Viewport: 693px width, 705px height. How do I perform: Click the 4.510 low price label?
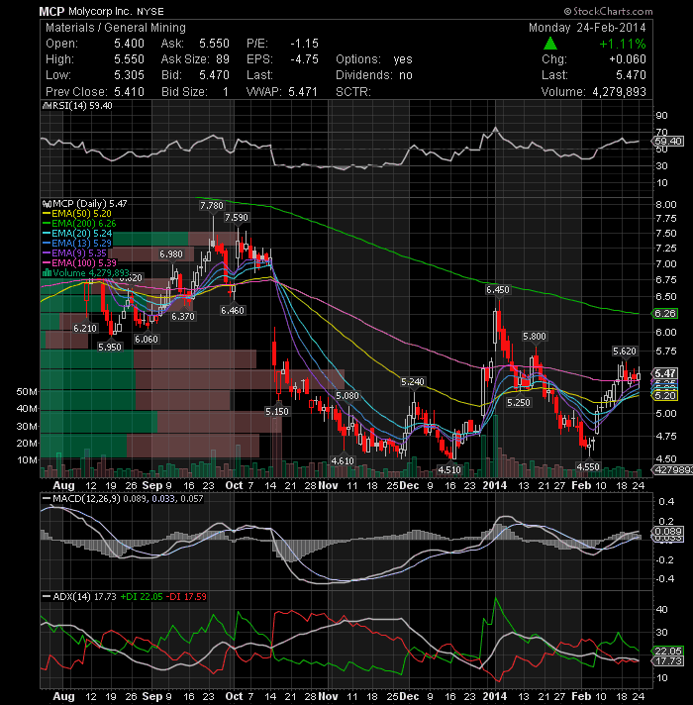[x=449, y=470]
